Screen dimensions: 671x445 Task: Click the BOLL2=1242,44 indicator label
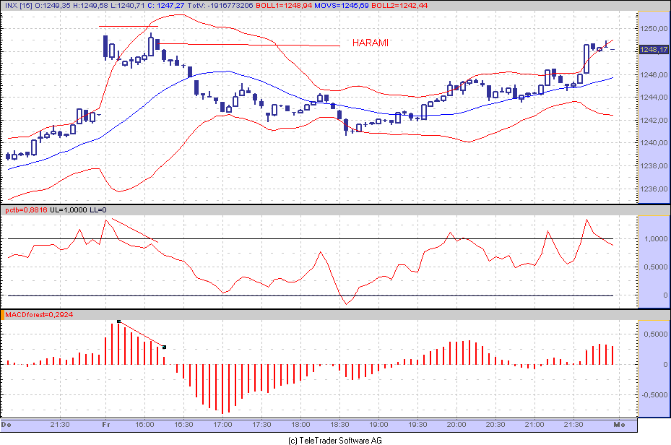tap(399, 6)
